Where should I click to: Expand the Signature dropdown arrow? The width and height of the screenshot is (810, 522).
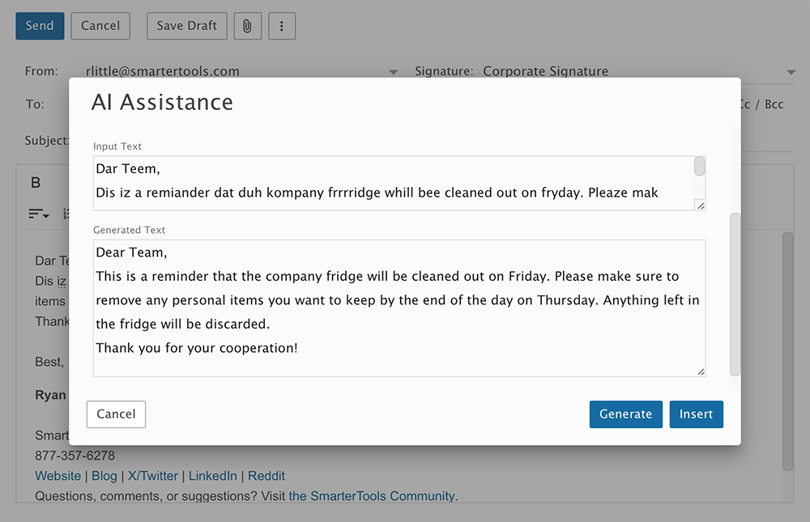(x=791, y=72)
